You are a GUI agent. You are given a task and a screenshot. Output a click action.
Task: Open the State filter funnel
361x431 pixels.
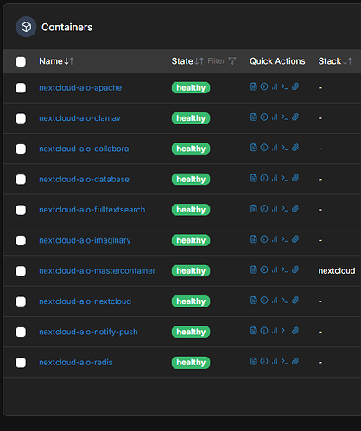(232, 61)
